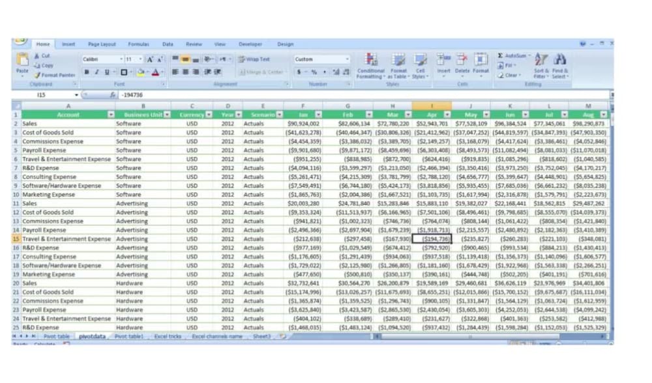652x383 pixels.
Task: Open the Account column filter dropdown
Action: pyautogui.click(x=111, y=115)
